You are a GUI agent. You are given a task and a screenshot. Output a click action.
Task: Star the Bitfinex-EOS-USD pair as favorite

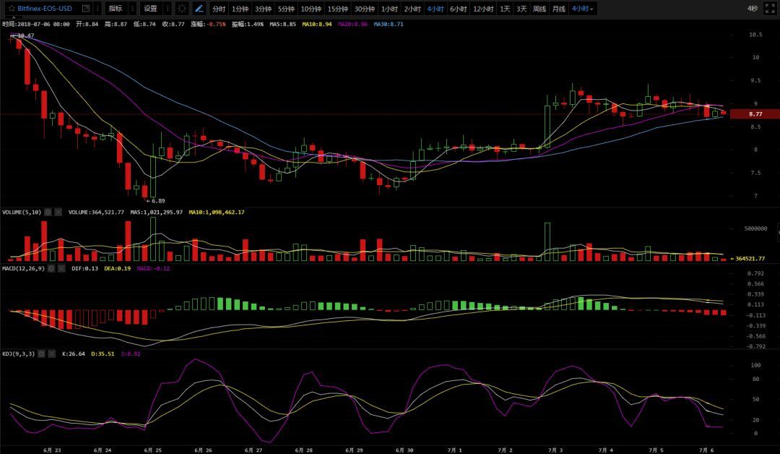(11, 9)
